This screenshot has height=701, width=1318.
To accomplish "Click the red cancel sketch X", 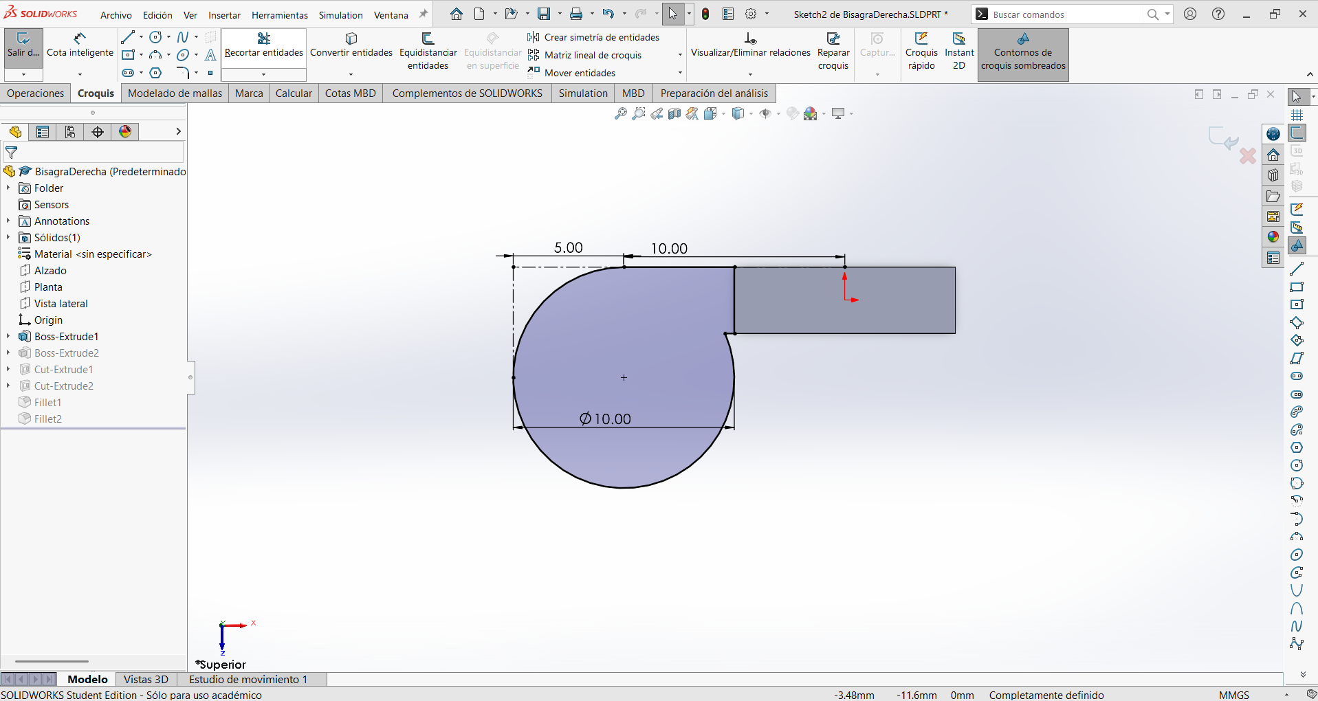I will pyautogui.click(x=1248, y=157).
